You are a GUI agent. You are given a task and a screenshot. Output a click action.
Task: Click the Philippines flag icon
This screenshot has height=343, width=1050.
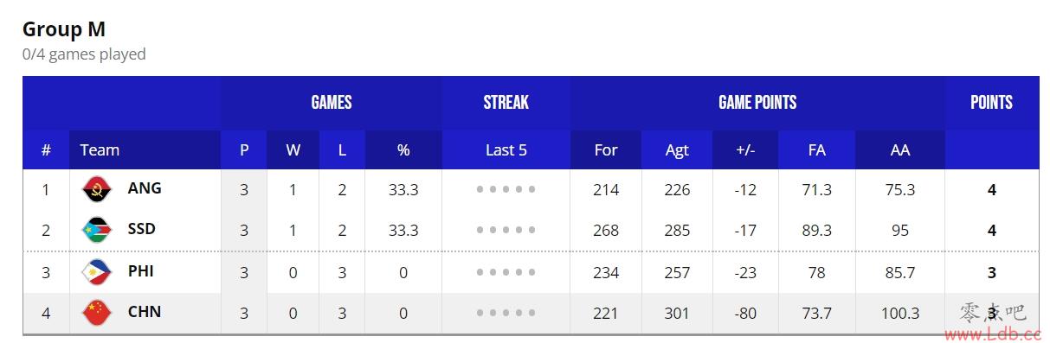97,271
